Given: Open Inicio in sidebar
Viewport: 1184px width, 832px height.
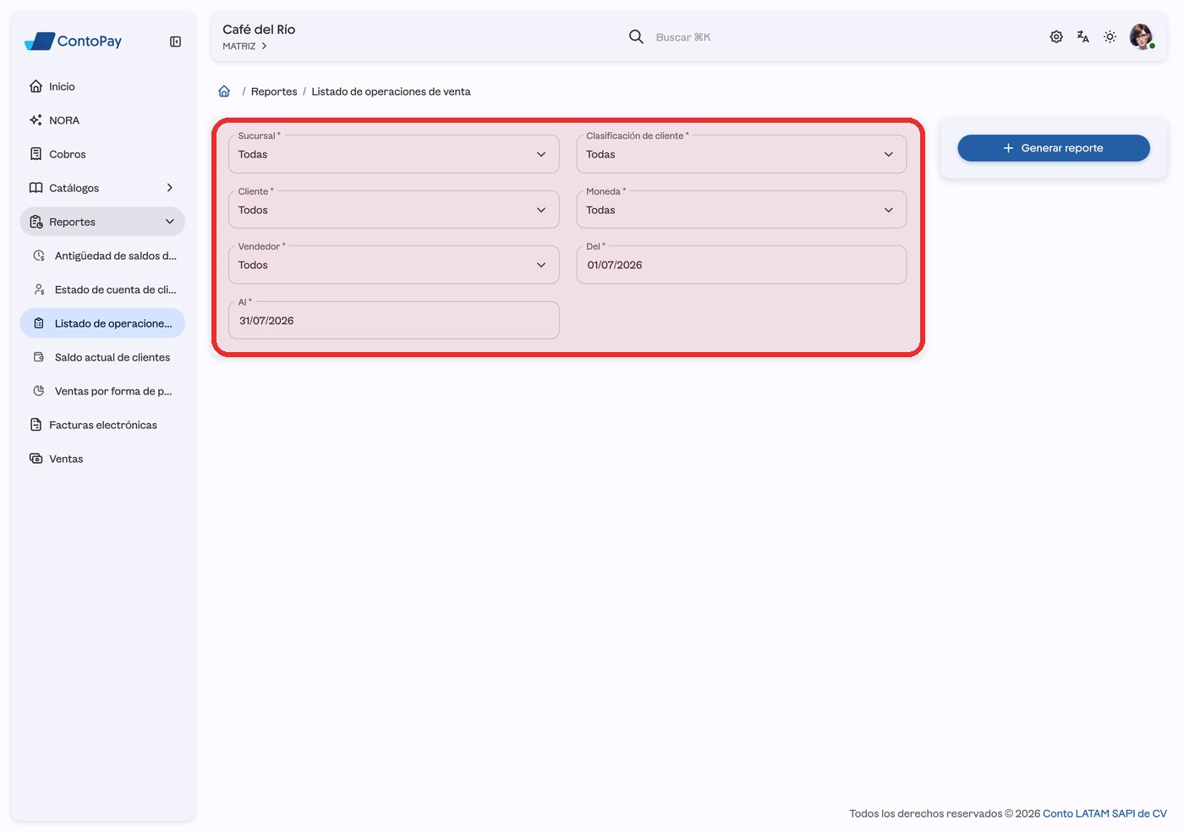Looking at the screenshot, I should coord(102,86).
